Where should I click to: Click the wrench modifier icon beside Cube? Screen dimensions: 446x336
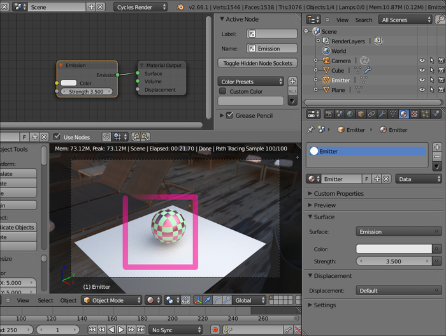[x=367, y=70]
